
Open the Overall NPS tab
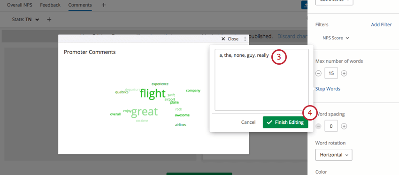tap(20, 5)
